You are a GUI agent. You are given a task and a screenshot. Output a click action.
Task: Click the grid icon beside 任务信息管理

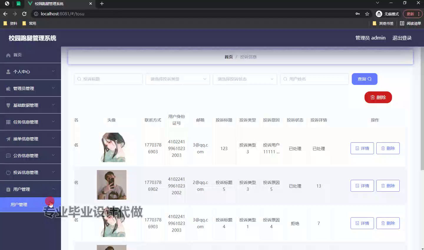[x=8, y=122]
